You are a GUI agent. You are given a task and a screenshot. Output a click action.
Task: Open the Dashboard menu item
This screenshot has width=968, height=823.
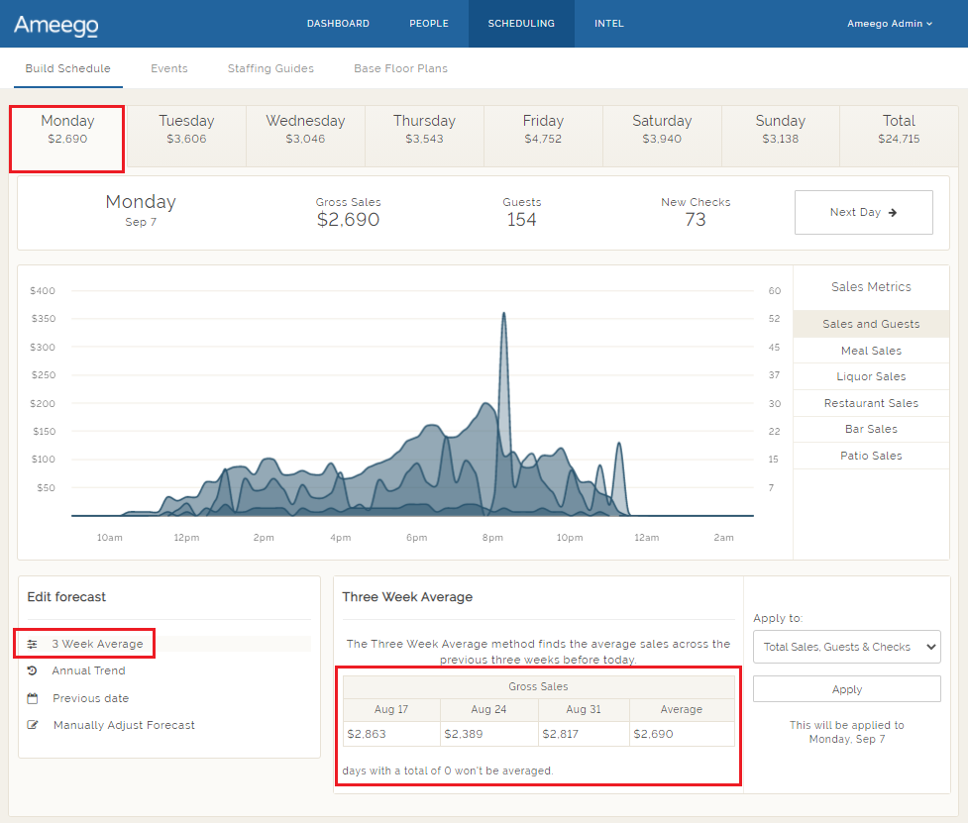pos(338,23)
